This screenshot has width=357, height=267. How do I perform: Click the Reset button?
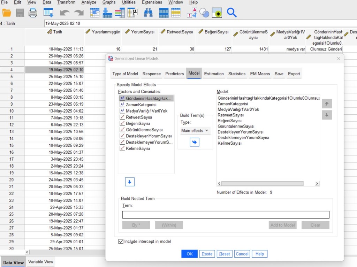point(225,254)
